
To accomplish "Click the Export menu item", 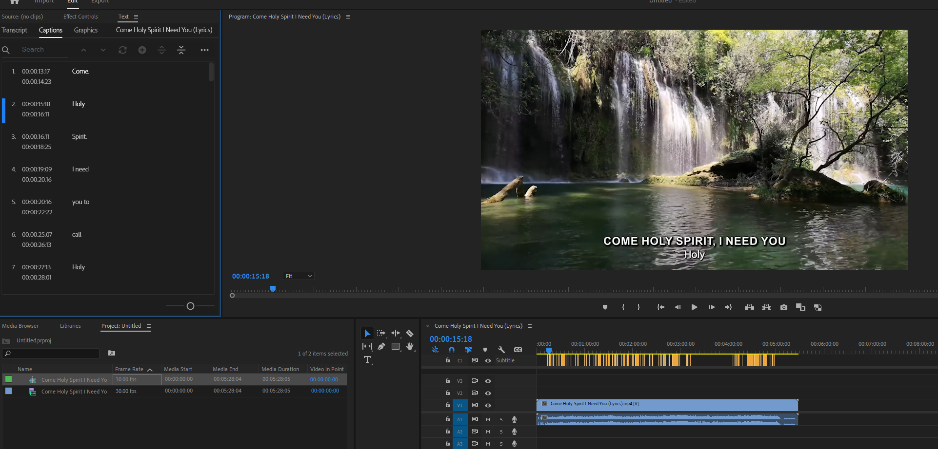I will click(100, 2).
